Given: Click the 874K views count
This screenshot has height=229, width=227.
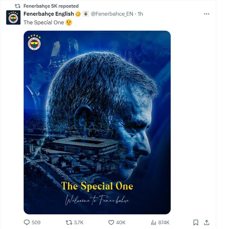Looking at the screenshot, I should 164,222.
